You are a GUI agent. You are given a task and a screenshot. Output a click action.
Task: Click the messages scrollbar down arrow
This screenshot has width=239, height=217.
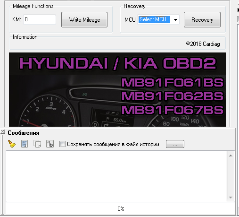231,197
